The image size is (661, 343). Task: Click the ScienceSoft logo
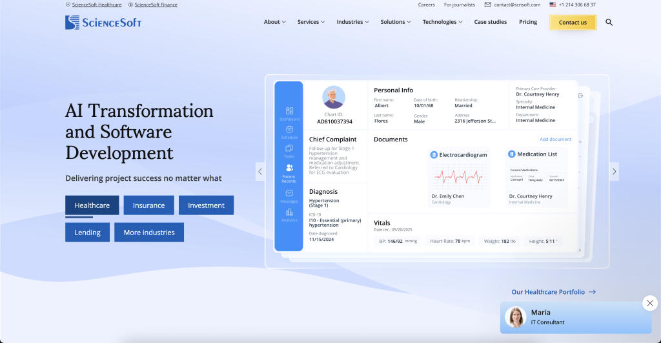[103, 23]
